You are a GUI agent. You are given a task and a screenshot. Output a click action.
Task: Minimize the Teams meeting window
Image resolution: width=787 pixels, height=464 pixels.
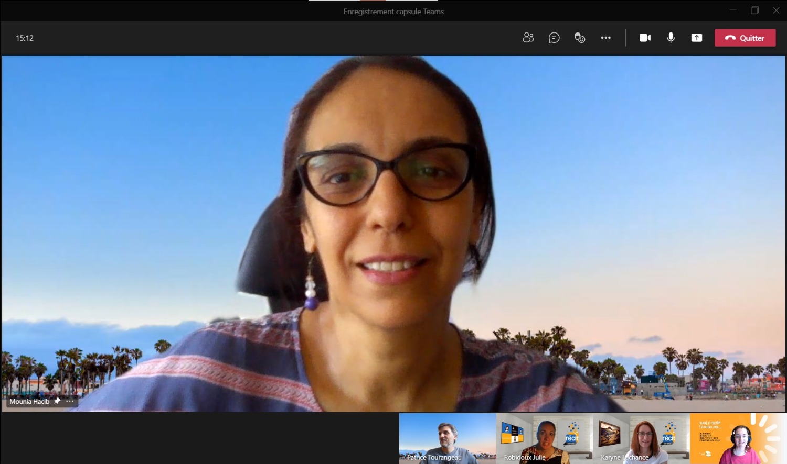coord(733,10)
